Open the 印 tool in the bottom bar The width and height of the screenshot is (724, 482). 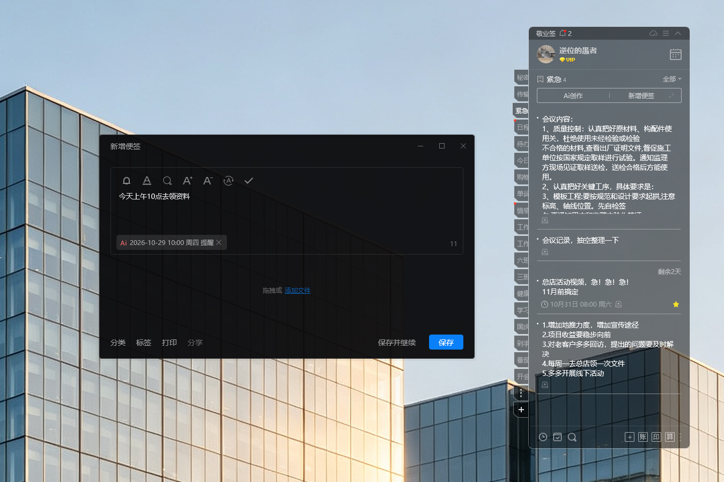click(656, 437)
